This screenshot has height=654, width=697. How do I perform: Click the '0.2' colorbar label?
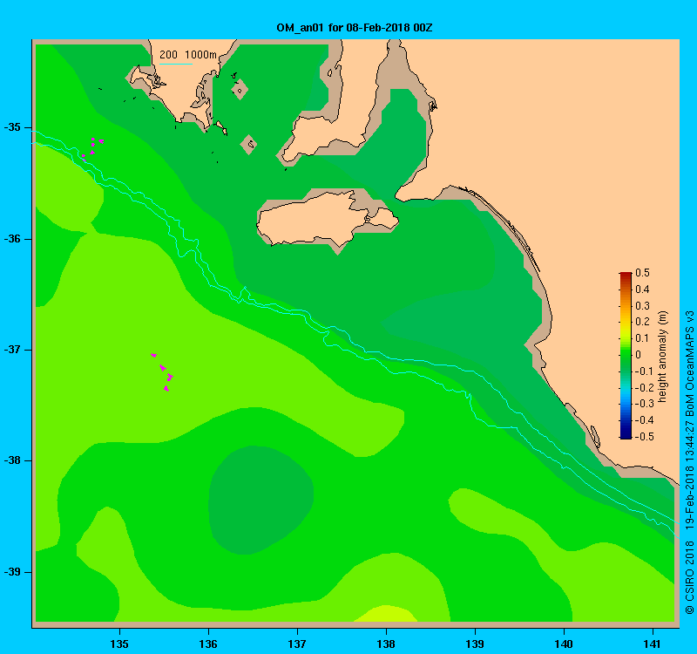642,322
